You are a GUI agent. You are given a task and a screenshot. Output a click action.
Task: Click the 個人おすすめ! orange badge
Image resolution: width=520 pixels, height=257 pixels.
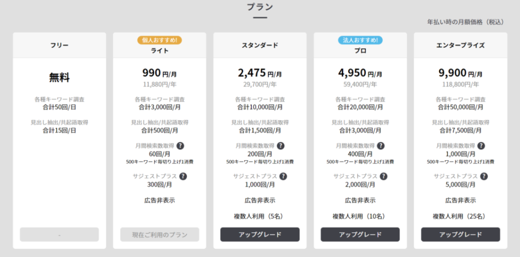[x=159, y=41]
